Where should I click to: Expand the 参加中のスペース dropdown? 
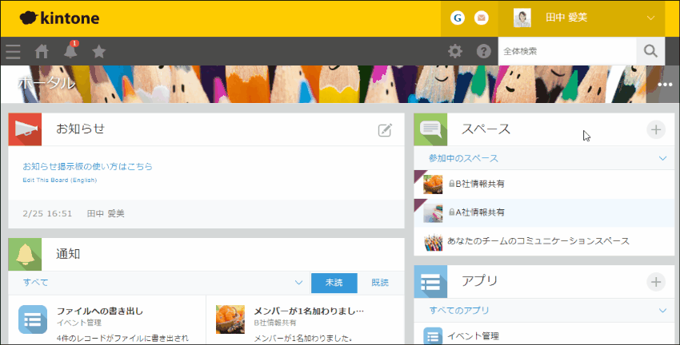[662, 158]
